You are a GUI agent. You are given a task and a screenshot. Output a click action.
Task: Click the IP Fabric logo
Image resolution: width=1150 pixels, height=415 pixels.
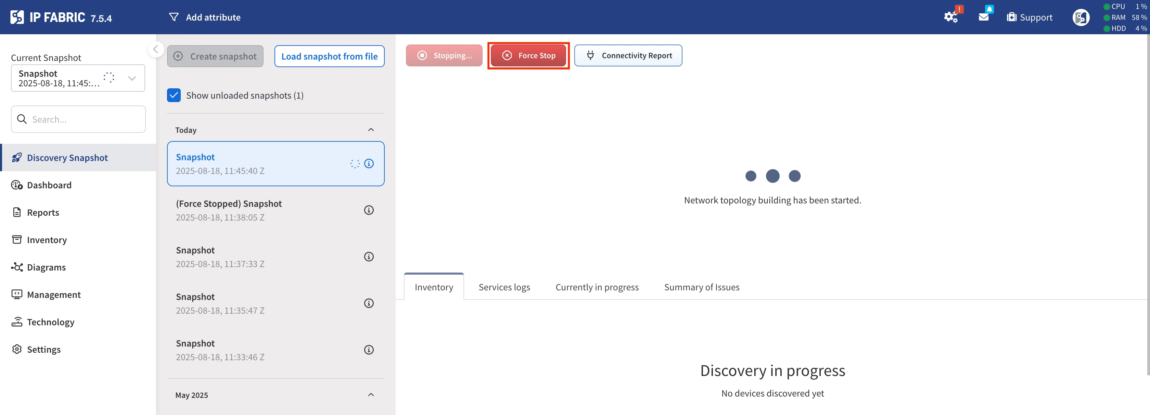(x=17, y=17)
